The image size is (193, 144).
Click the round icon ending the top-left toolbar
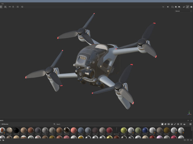point(22,7)
